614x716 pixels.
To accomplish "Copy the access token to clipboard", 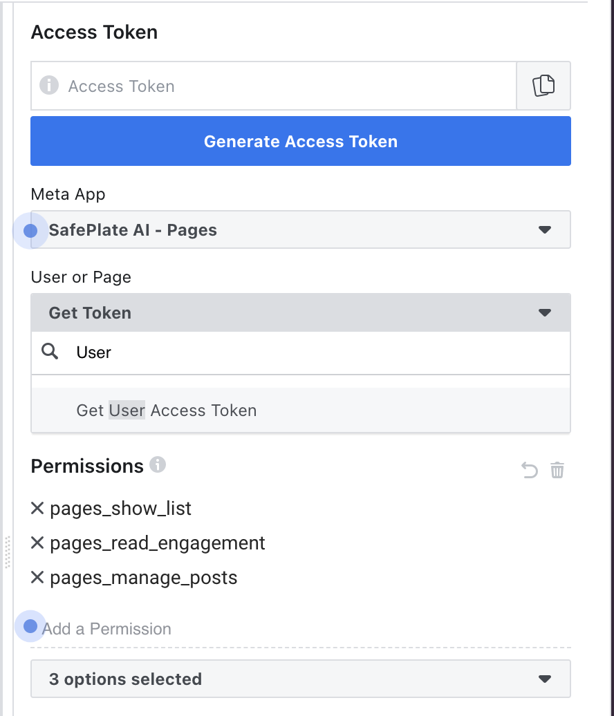I will click(x=543, y=86).
